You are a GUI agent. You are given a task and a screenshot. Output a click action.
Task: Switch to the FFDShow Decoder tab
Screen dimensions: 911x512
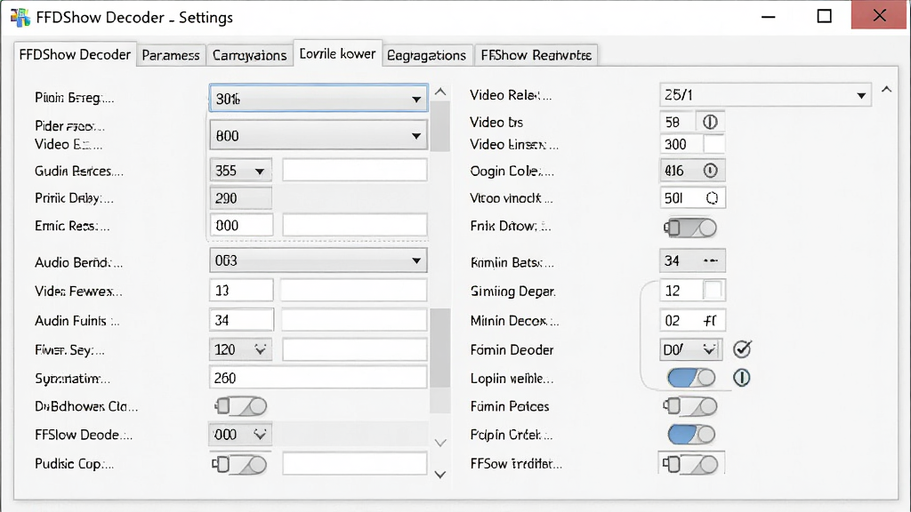click(x=75, y=54)
